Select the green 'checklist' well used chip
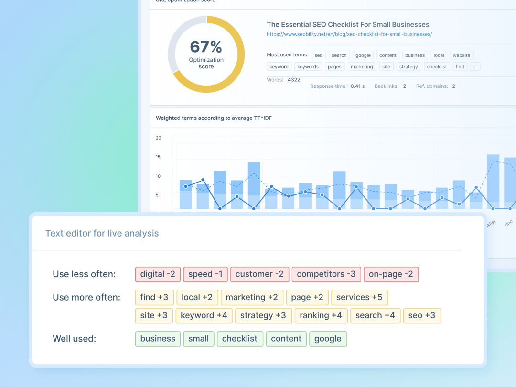 pos(239,339)
